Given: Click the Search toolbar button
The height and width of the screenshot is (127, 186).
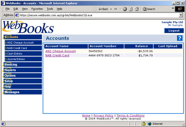Looking at the screenshot, I should (149, 9).
